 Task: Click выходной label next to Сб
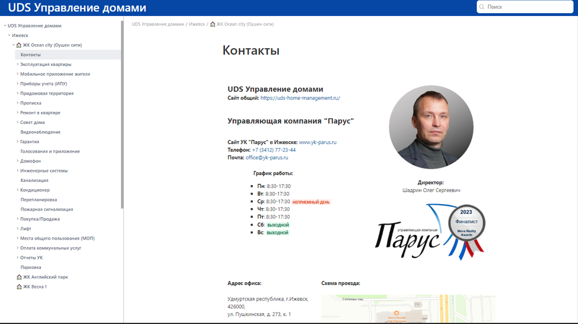pyautogui.click(x=278, y=225)
